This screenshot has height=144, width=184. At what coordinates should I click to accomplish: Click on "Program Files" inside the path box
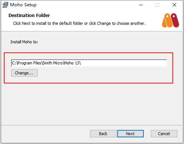coord(29,63)
